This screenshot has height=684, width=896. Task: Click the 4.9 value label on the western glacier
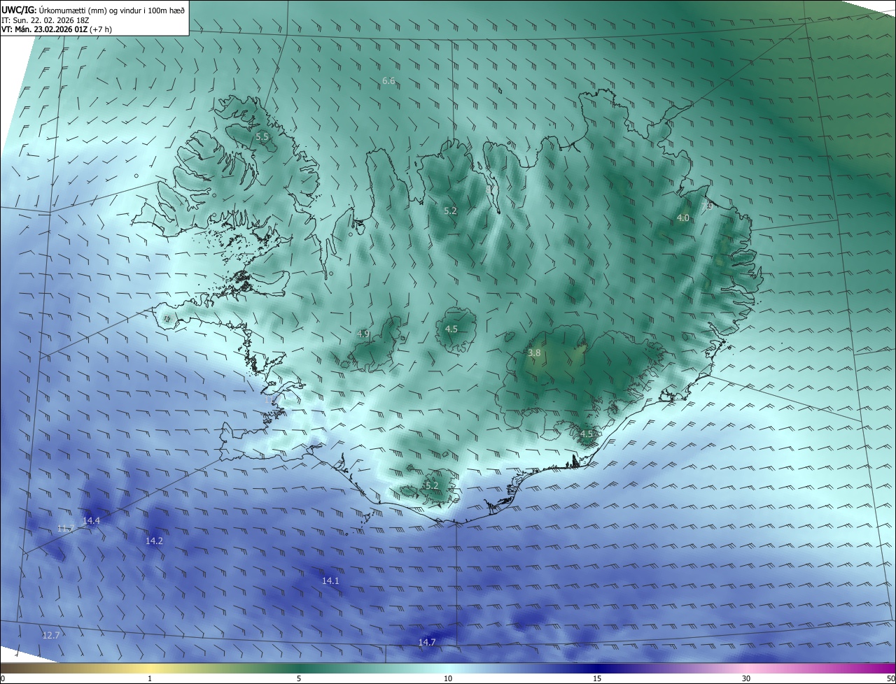pos(363,334)
